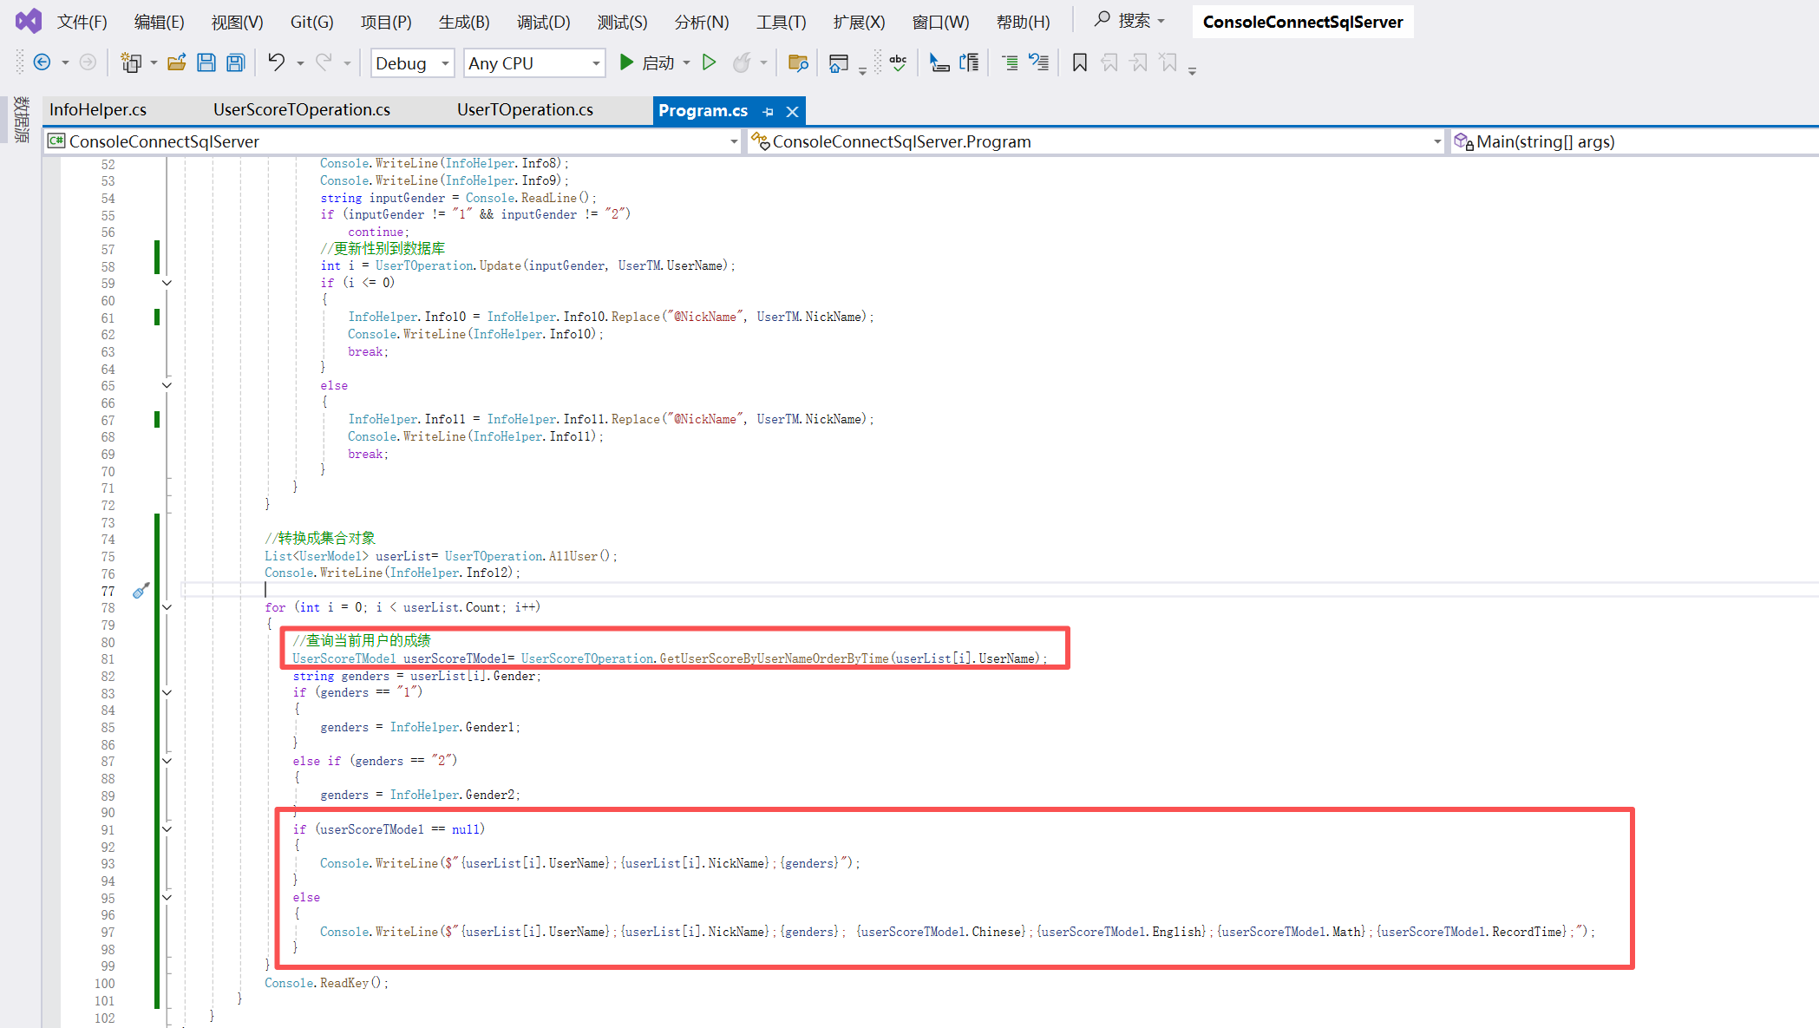
Task: Click Start Without Debugging outline play icon
Action: [709, 62]
